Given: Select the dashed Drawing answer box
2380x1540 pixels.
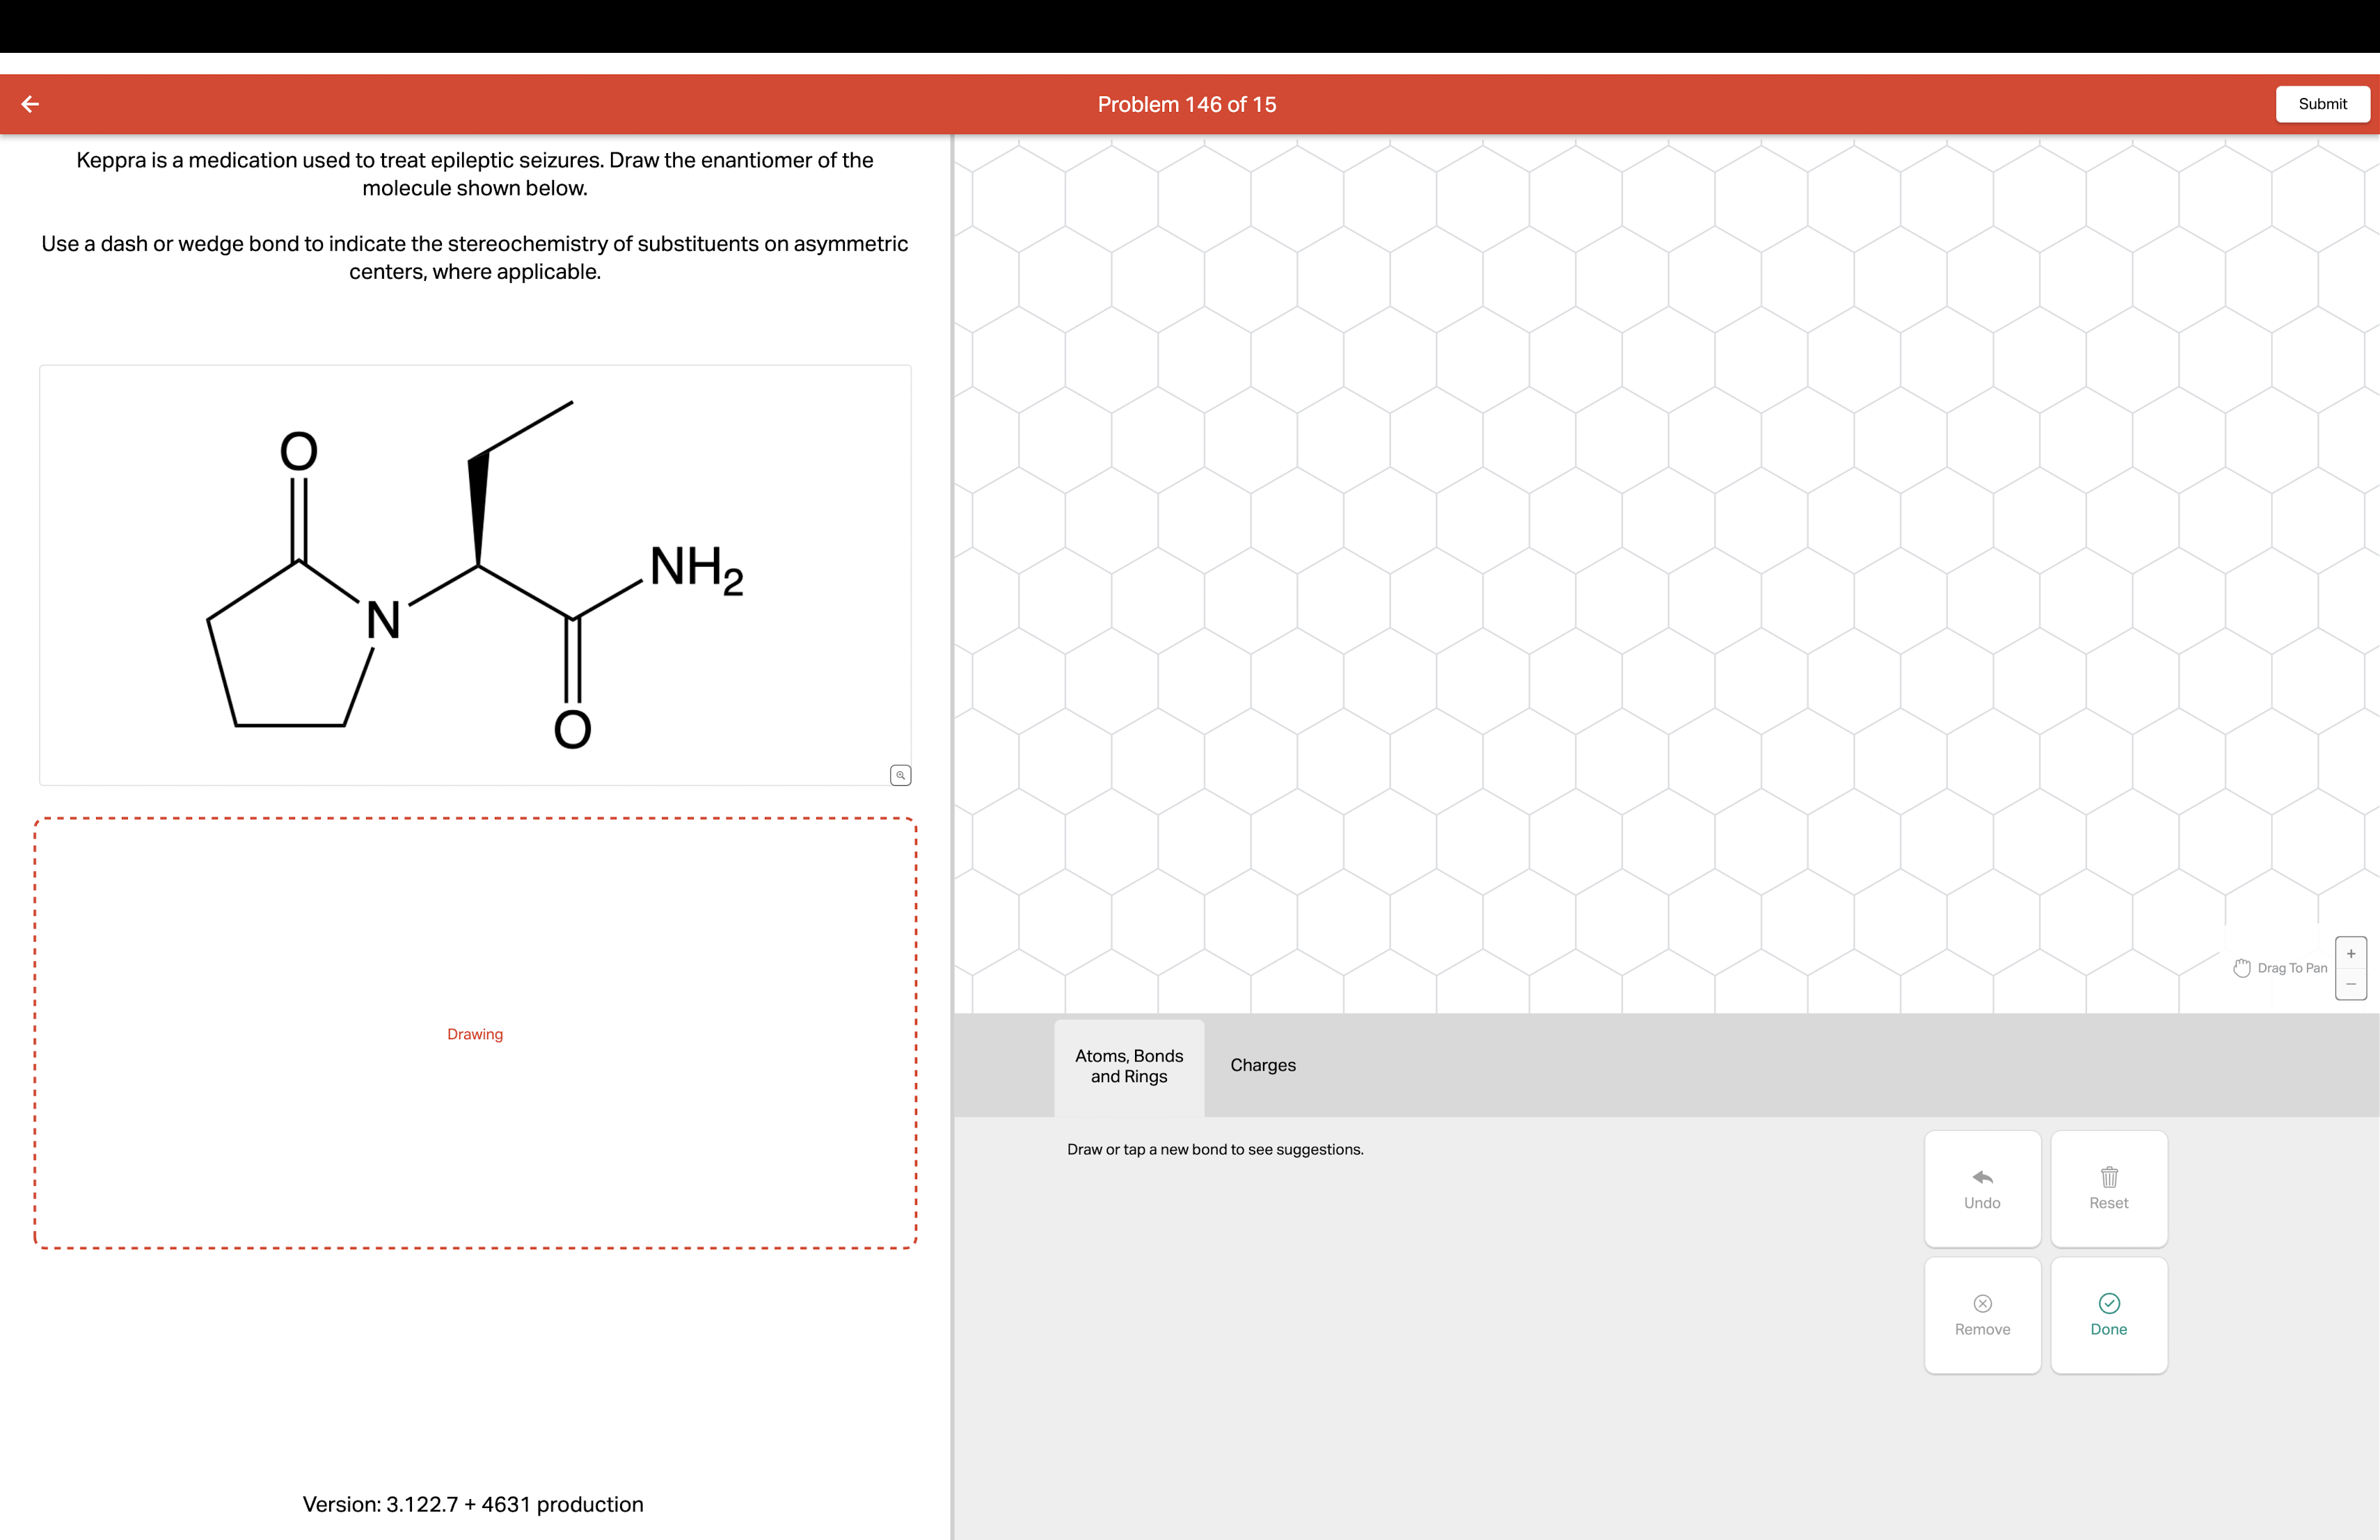Looking at the screenshot, I should click(475, 1034).
